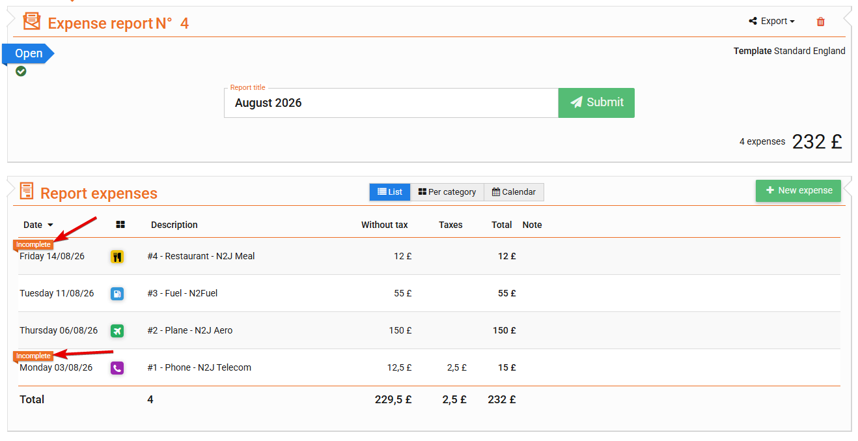Open expense #2 - Plane - N2J Aero
Image resolution: width=858 pixels, height=441 pixels.
click(190, 330)
